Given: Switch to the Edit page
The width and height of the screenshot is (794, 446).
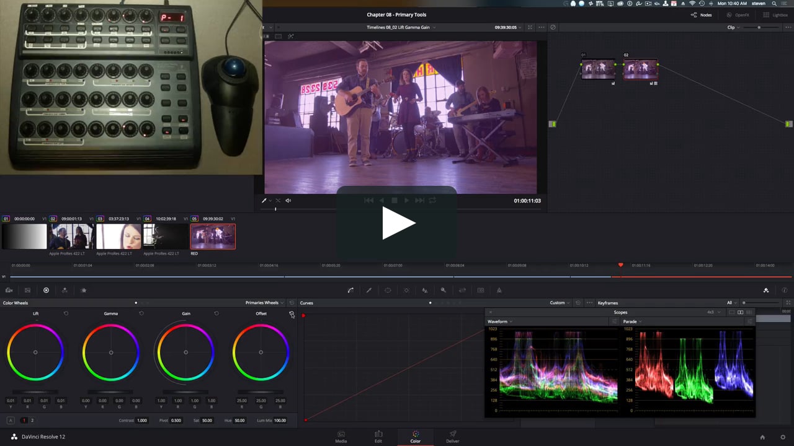Looking at the screenshot, I should [378, 437].
